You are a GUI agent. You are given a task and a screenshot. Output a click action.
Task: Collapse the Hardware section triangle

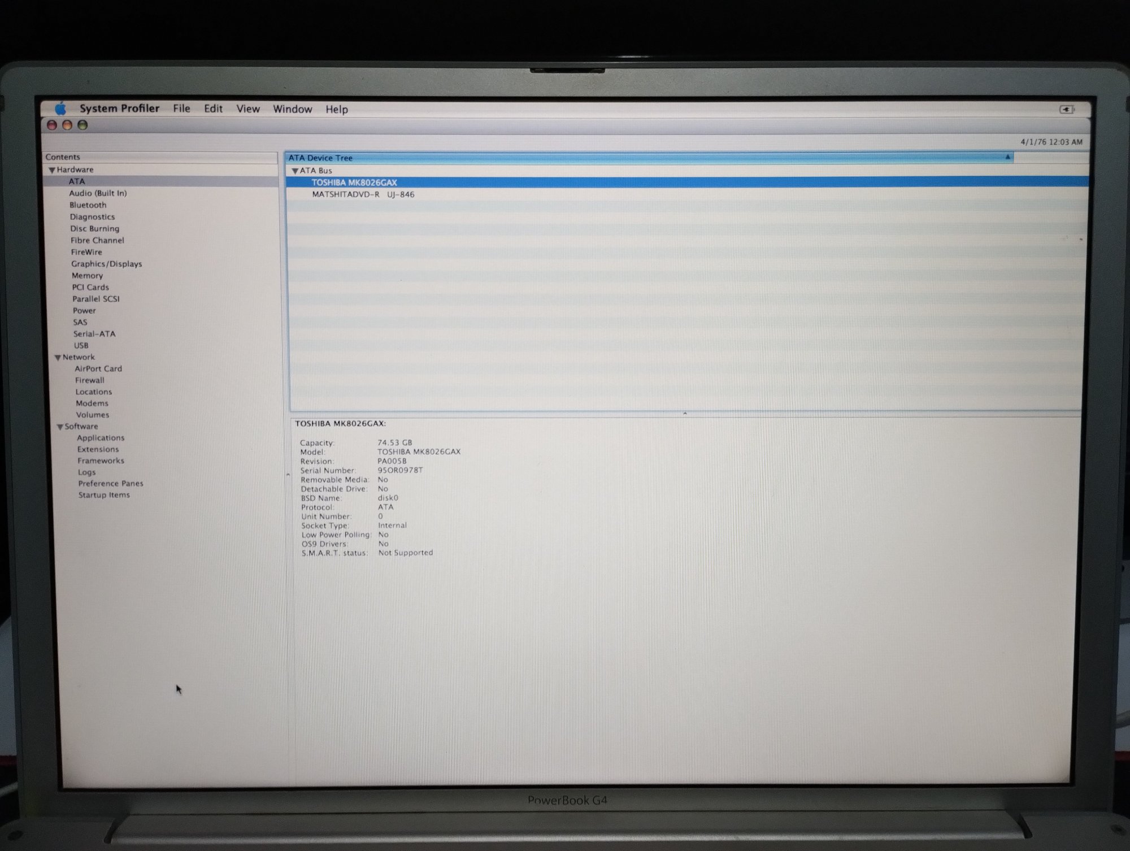point(52,170)
